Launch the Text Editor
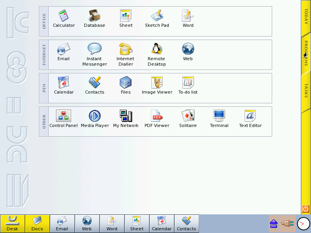Screen dimensions: 311x233 [x=250, y=119]
